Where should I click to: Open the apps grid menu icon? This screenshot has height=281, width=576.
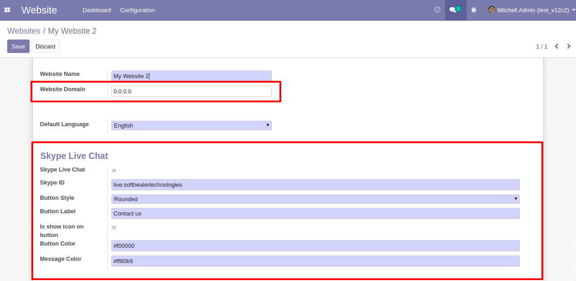tap(7, 10)
